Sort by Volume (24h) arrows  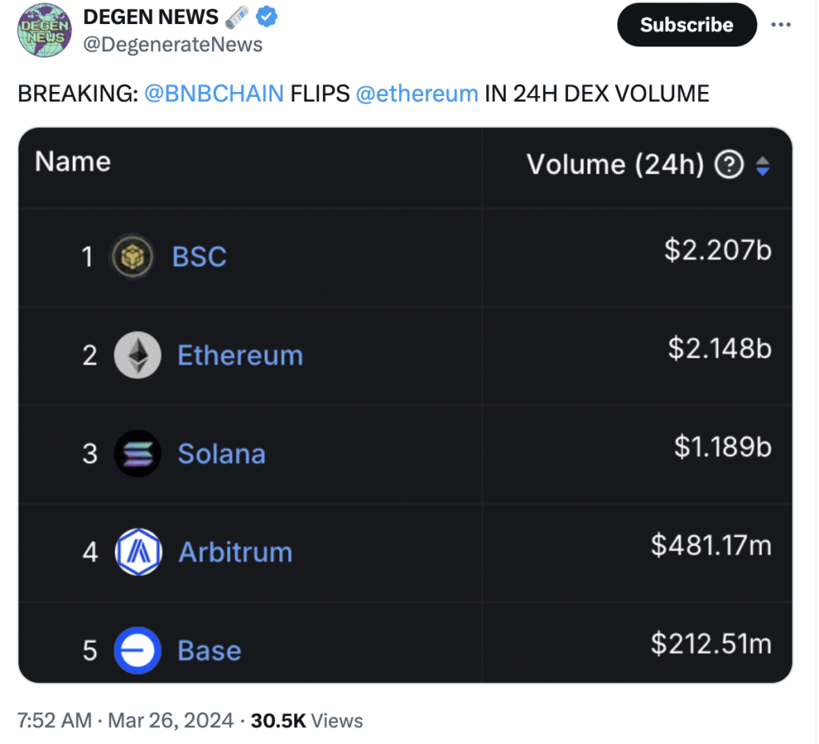[762, 166]
